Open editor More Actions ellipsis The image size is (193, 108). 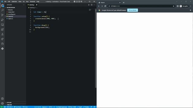click(94, 5)
